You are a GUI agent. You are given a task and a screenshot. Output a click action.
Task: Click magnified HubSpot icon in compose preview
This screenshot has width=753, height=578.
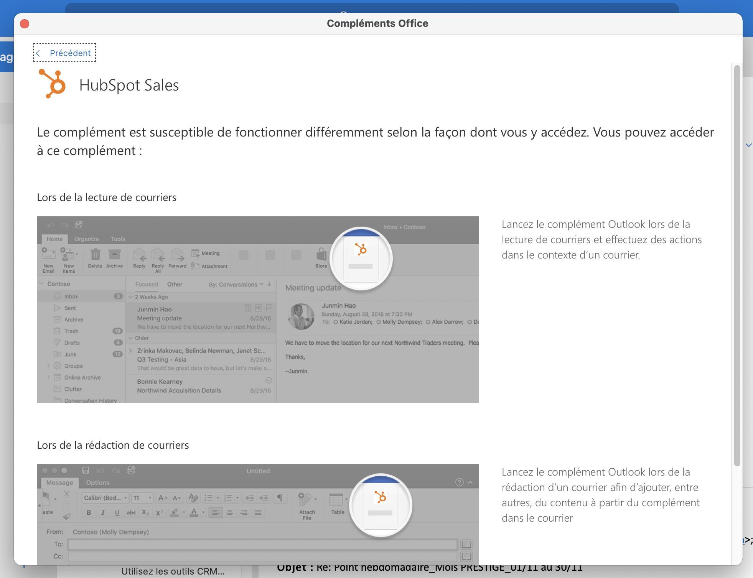pos(380,497)
